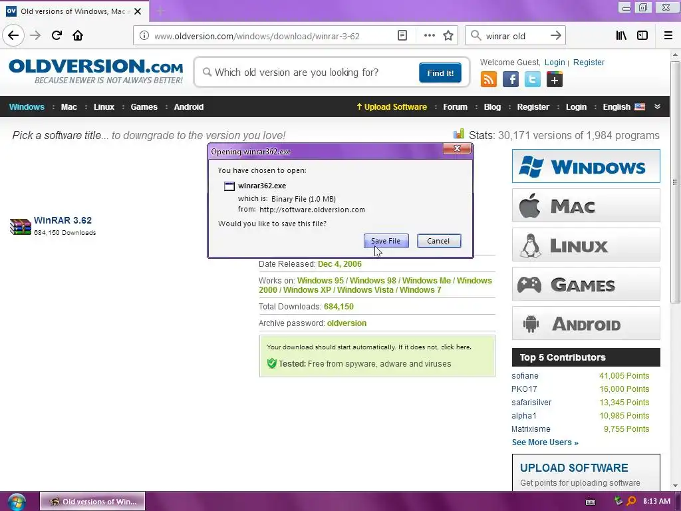The image size is (681, 511).
Task: Click the Windows 7 compatibility link
Action: point(420,290)
